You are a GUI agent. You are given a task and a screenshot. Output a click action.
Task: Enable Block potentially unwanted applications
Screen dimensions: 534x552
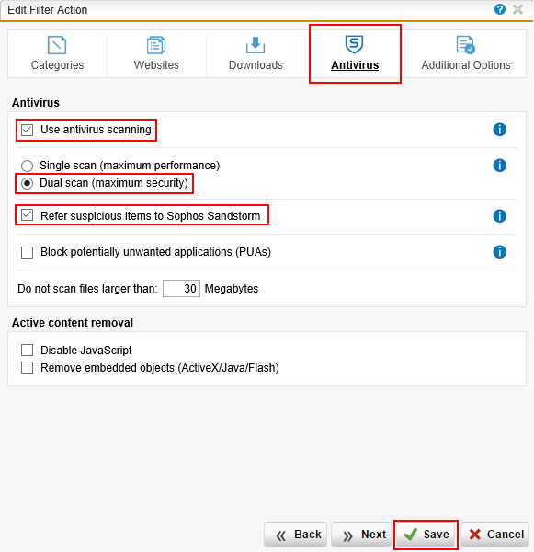27,252
